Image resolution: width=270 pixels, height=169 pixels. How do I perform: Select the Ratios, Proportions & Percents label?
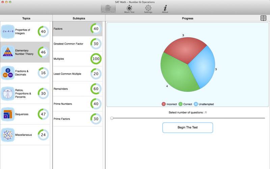tap(23, 94)
